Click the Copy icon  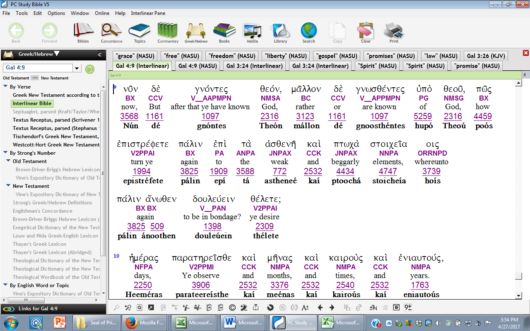click(x=337, y=32)
